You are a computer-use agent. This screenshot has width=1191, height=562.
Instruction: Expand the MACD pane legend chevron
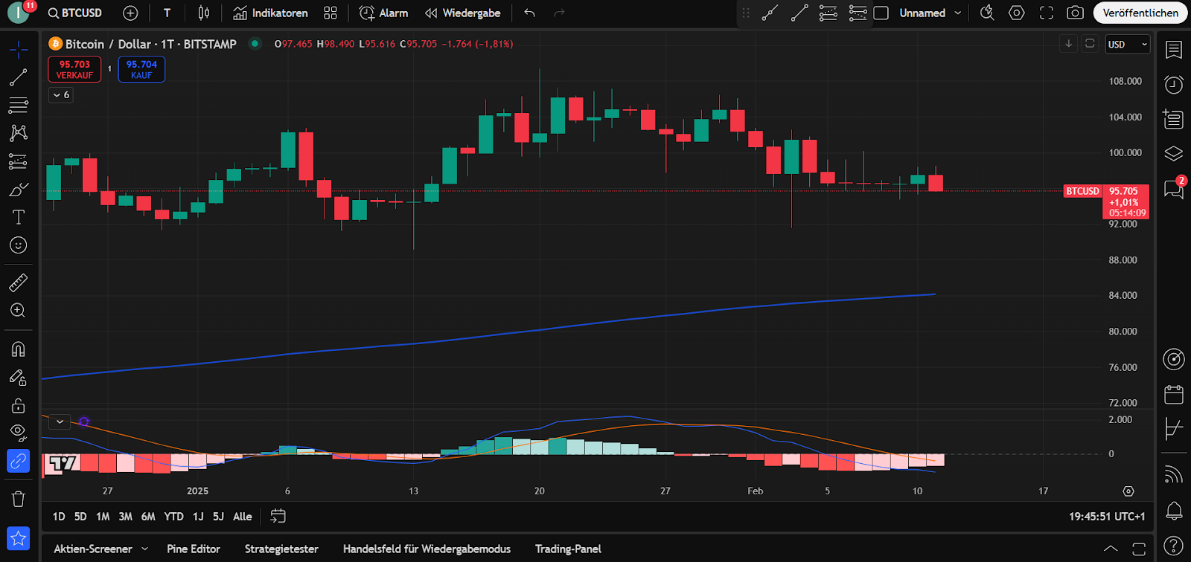[x=60, y=421]
